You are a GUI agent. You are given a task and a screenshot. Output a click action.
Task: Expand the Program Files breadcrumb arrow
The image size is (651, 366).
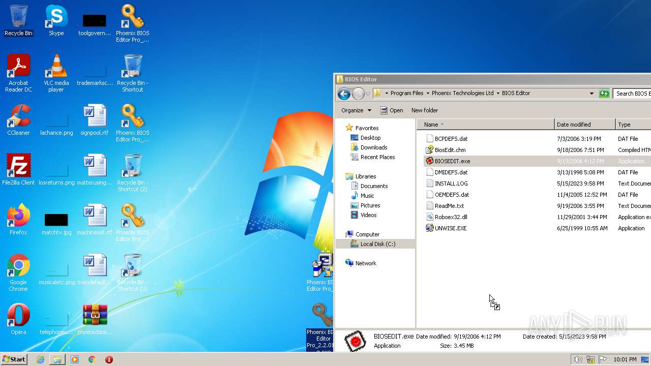[428, 94]
